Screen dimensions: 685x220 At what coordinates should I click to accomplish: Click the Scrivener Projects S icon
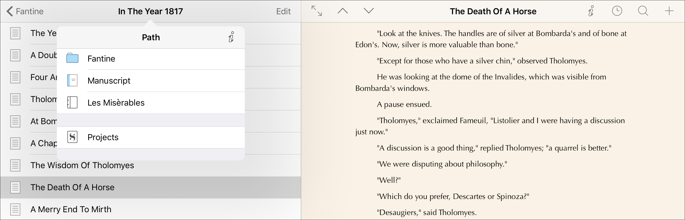72,137
